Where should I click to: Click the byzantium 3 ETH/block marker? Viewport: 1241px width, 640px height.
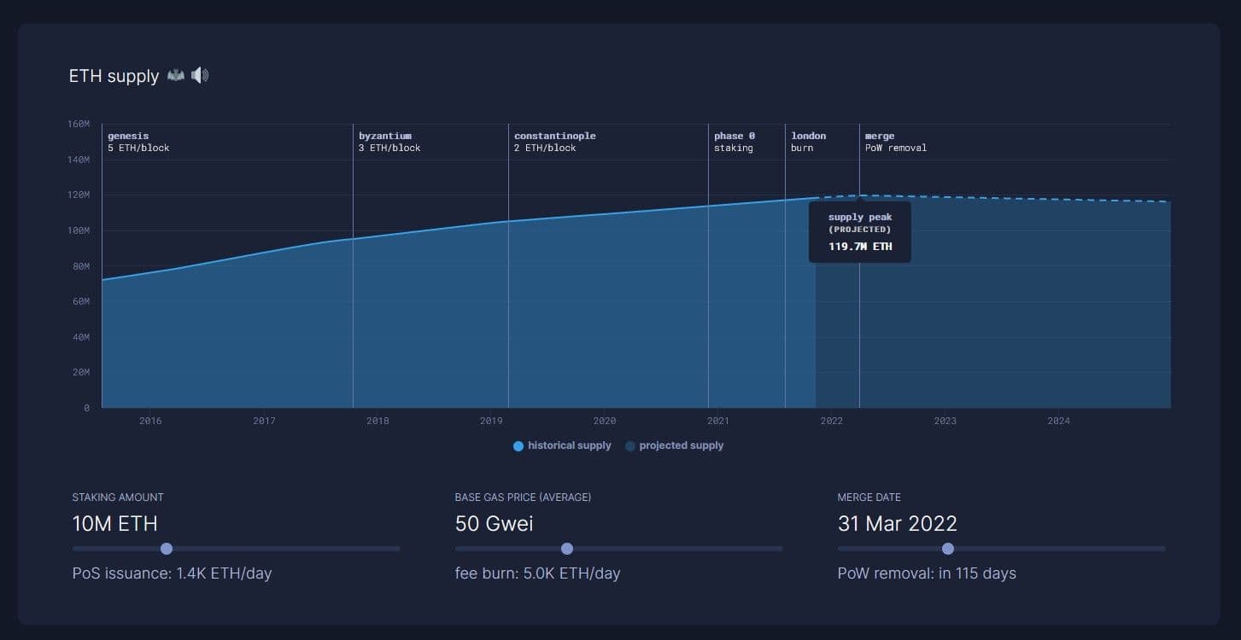389,142
